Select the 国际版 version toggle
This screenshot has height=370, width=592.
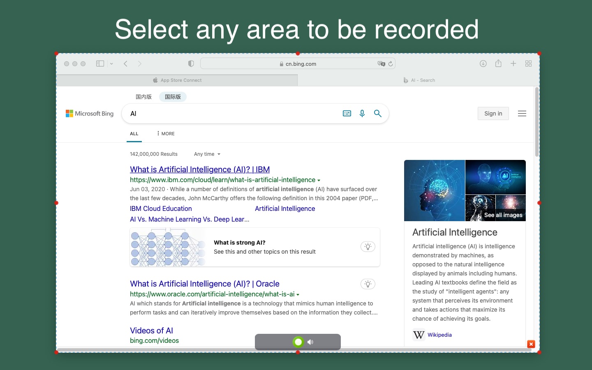click(173, 97)
